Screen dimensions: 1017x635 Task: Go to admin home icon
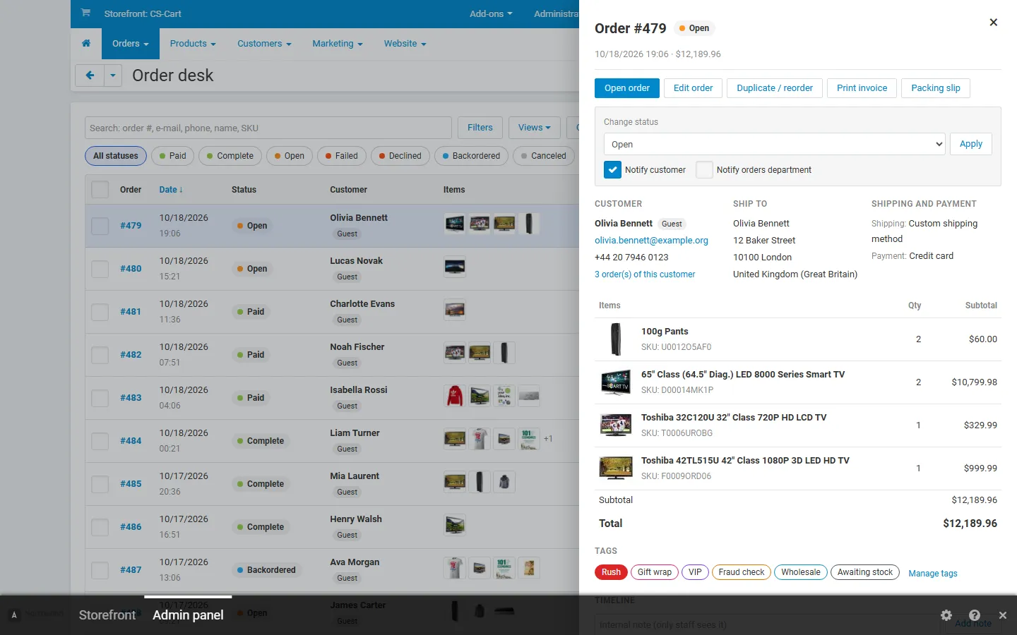[86, 44]
